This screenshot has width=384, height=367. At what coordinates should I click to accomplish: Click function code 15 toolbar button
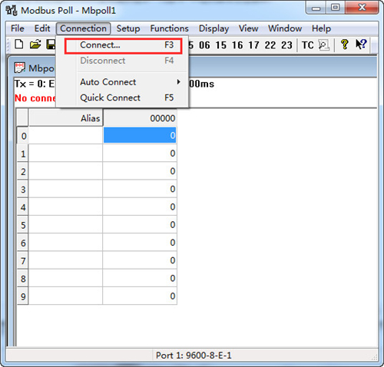point(220,45)
